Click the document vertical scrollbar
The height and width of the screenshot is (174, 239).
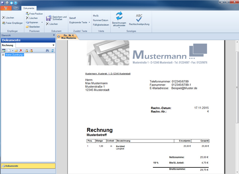pyautogui.click(x=237, y=90)
